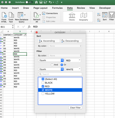Expand Refresh All dropdown arrow
Viewport: 115px width, 118px height.
click(x=40, y=15)
